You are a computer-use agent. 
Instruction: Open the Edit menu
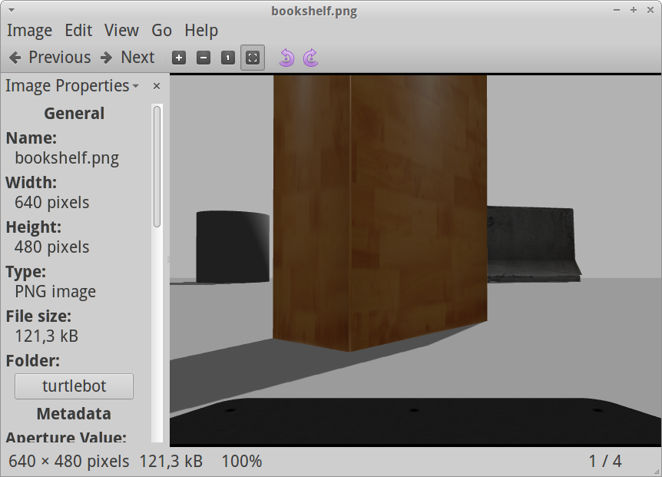click(78, 31)
